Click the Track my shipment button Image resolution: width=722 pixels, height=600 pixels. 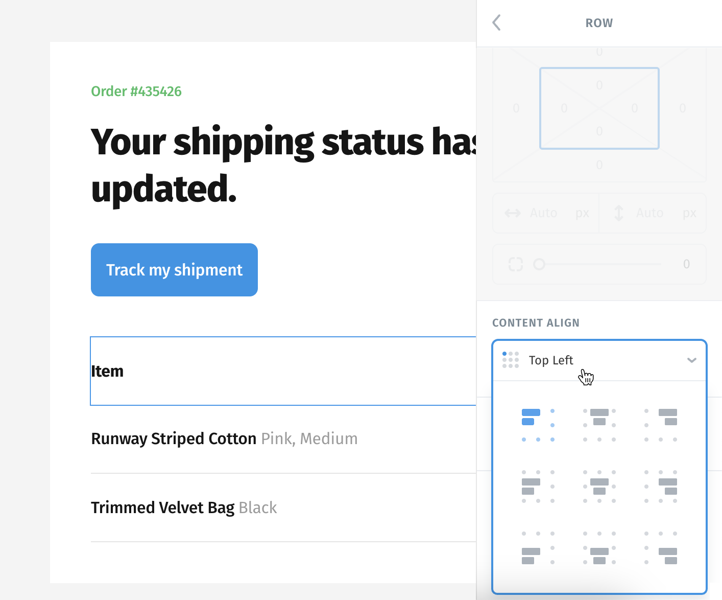coord(174,270)
